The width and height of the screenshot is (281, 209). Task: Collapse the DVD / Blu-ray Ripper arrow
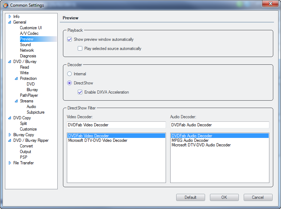click(10, 140)
